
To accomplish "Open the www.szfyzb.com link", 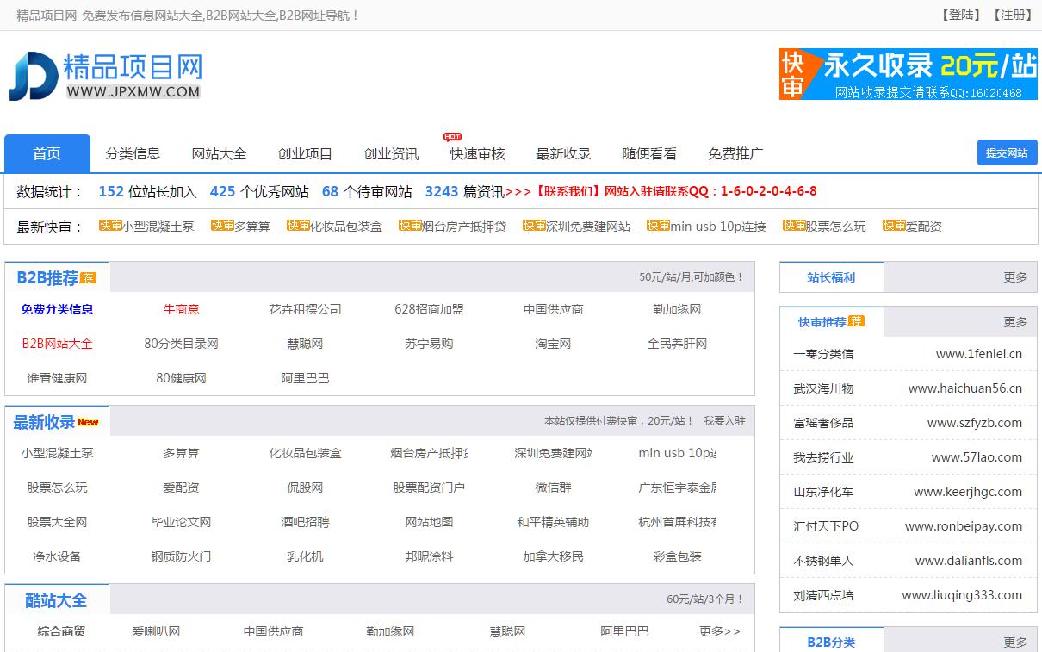I will [x=975, y=423].
